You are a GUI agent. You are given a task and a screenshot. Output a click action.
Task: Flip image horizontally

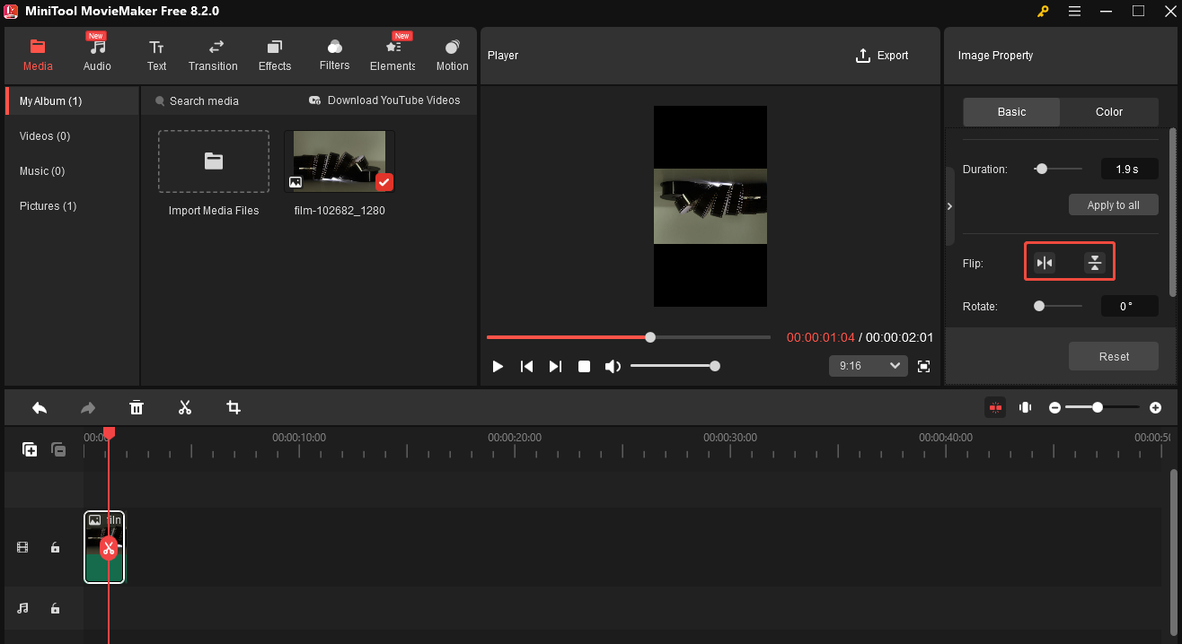pyautogui.click(x=1045, y=263)
